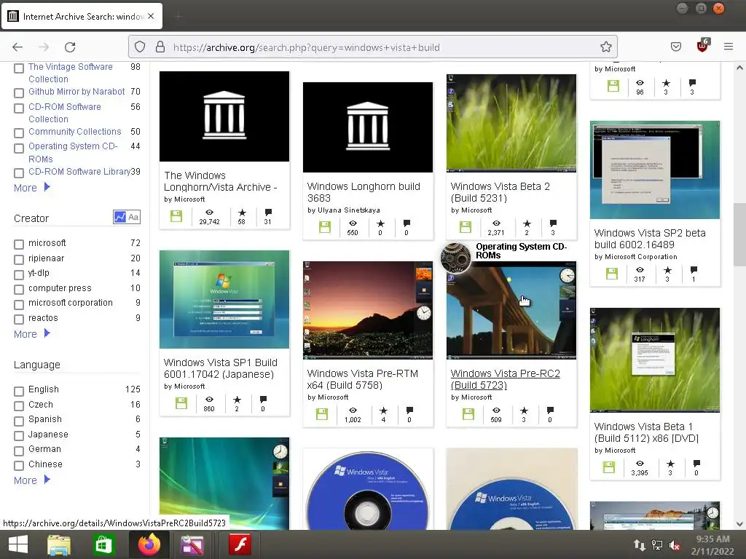Open Windows Vista SP2 beta build 6002.16489 title

[650, 239]
